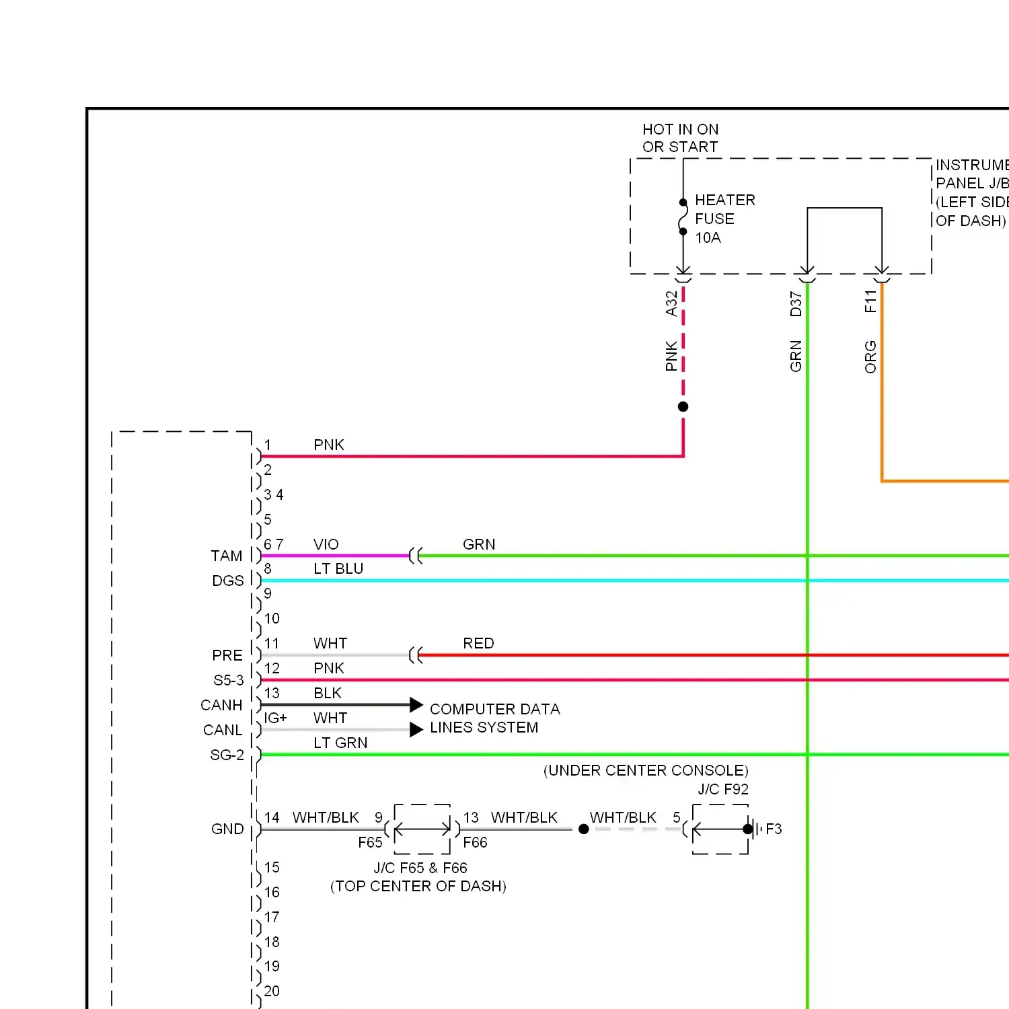
Task: Click pin number 20 on the connector
Action: tap(272, 991)
